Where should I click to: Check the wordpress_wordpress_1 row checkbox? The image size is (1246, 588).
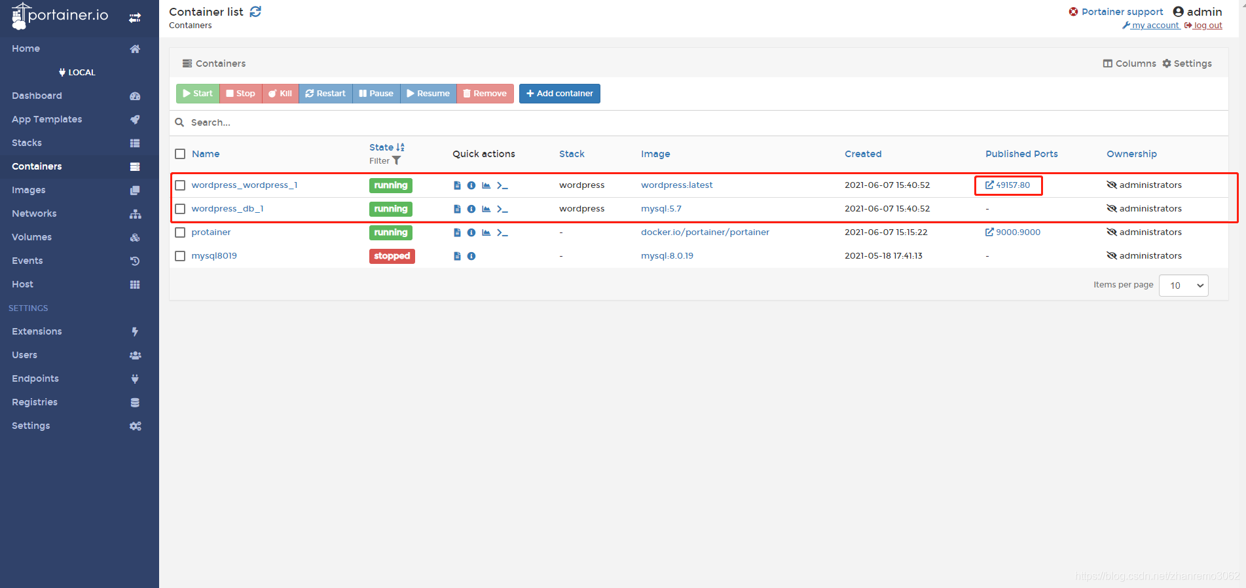point(180,185)
